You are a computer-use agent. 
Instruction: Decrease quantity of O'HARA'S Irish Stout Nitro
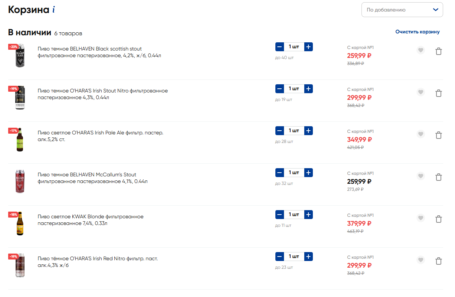coord(279,89)
